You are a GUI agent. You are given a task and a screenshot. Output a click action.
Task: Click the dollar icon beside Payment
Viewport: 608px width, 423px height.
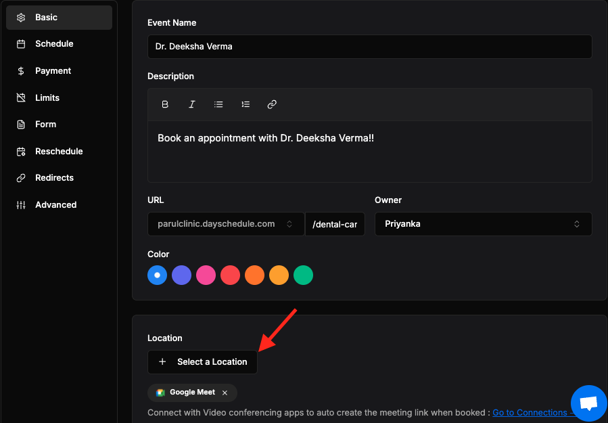click(x=21, y=71)
